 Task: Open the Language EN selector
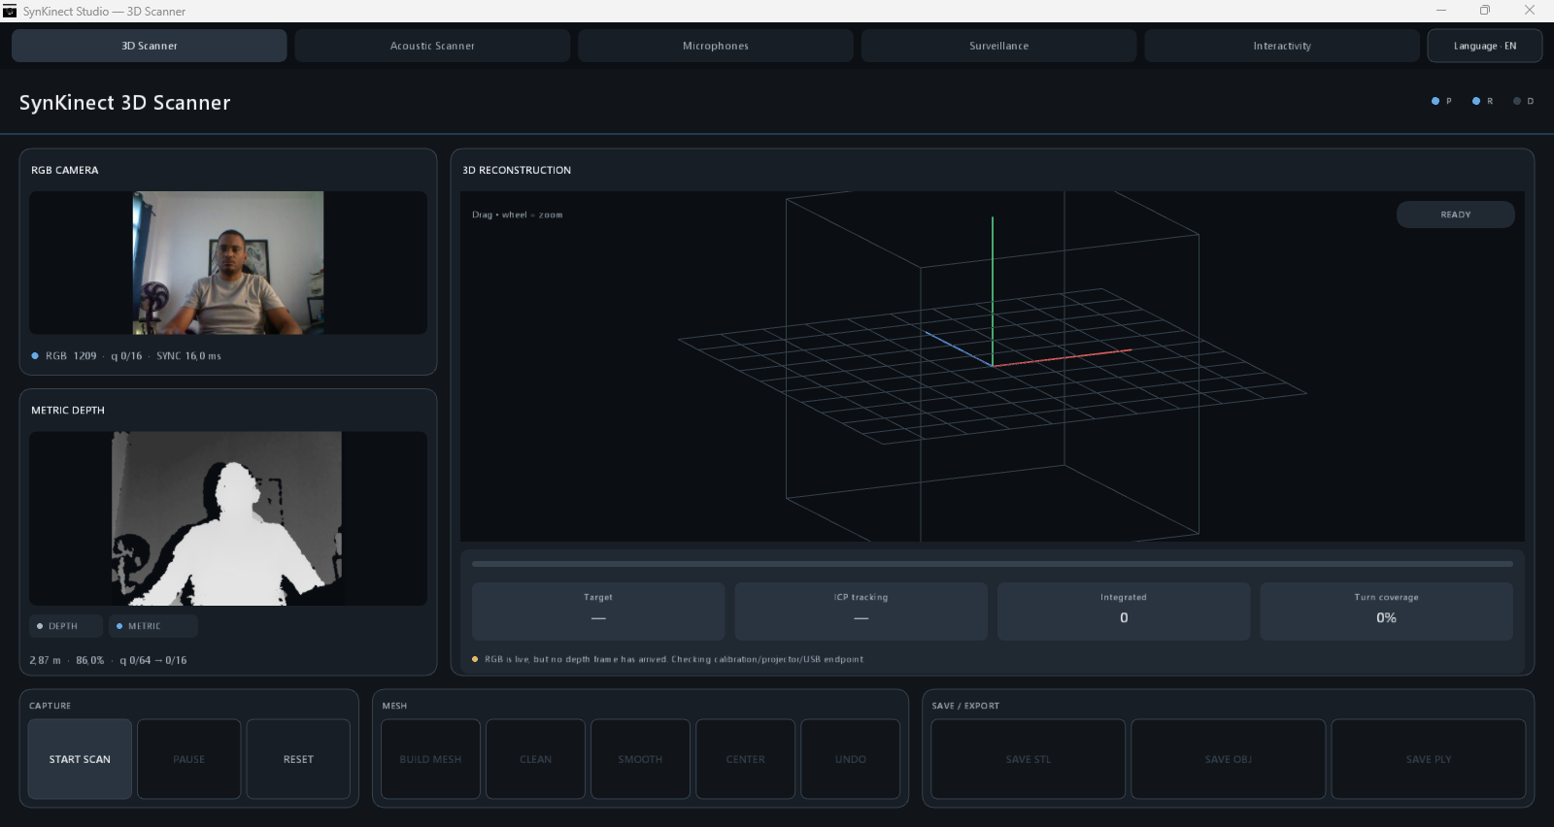pos(1484,46)
